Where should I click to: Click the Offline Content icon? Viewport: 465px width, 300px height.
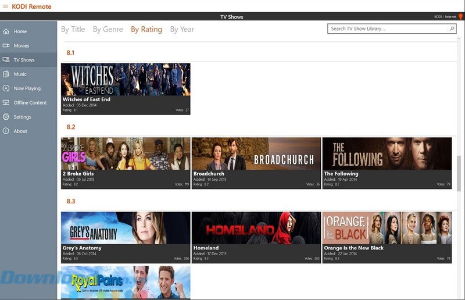[x=6, y=102]
